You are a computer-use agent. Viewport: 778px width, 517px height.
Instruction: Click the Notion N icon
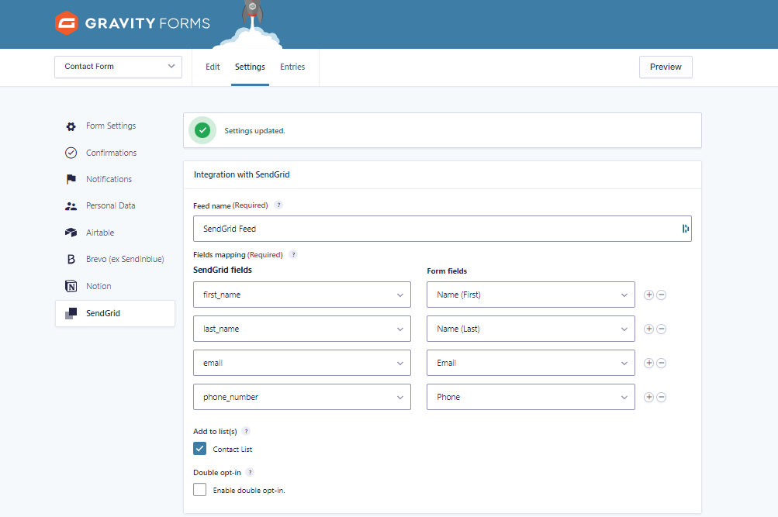[x=71, y=286]
